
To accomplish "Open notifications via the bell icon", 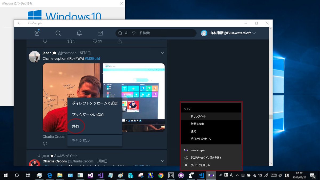I will point(79,33).
